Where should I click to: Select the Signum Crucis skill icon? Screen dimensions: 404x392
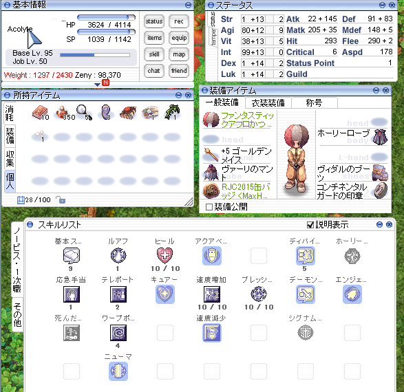(x=306, y=333)
